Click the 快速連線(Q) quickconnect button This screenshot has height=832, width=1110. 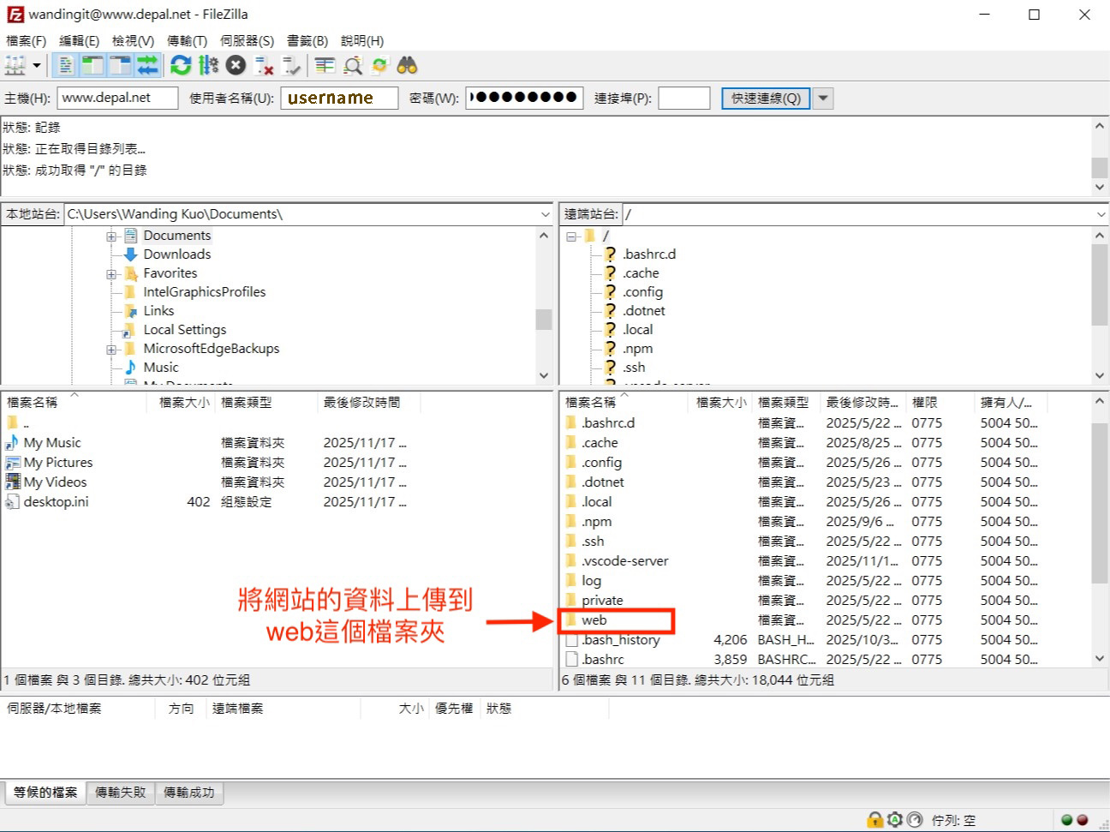click(x=766, y=99)
